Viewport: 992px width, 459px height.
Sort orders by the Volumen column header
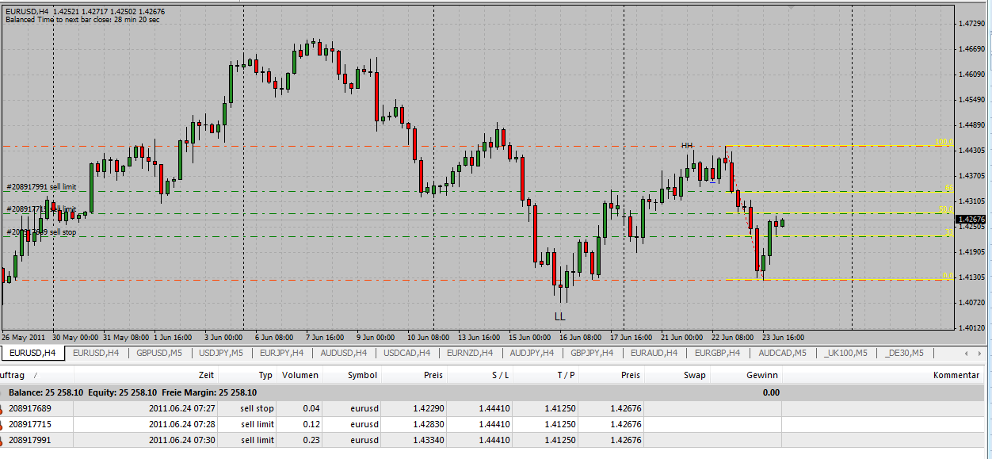point(300,375)
